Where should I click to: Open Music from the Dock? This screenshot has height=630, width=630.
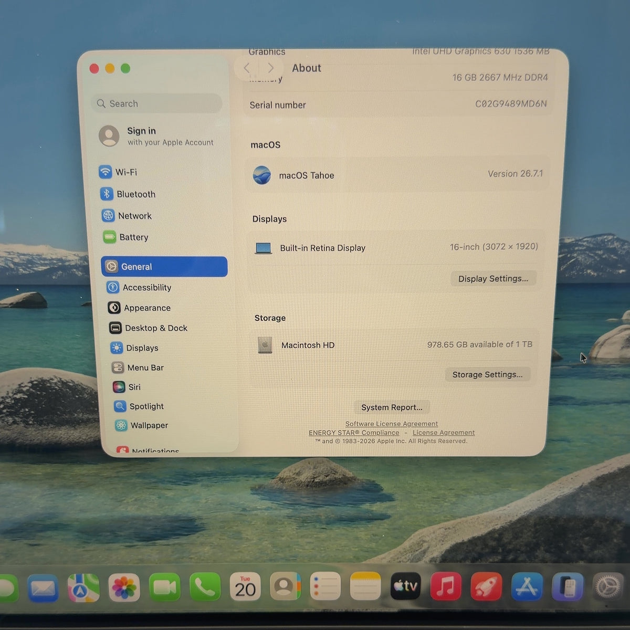pyautogui.click(x=446, y=586)
